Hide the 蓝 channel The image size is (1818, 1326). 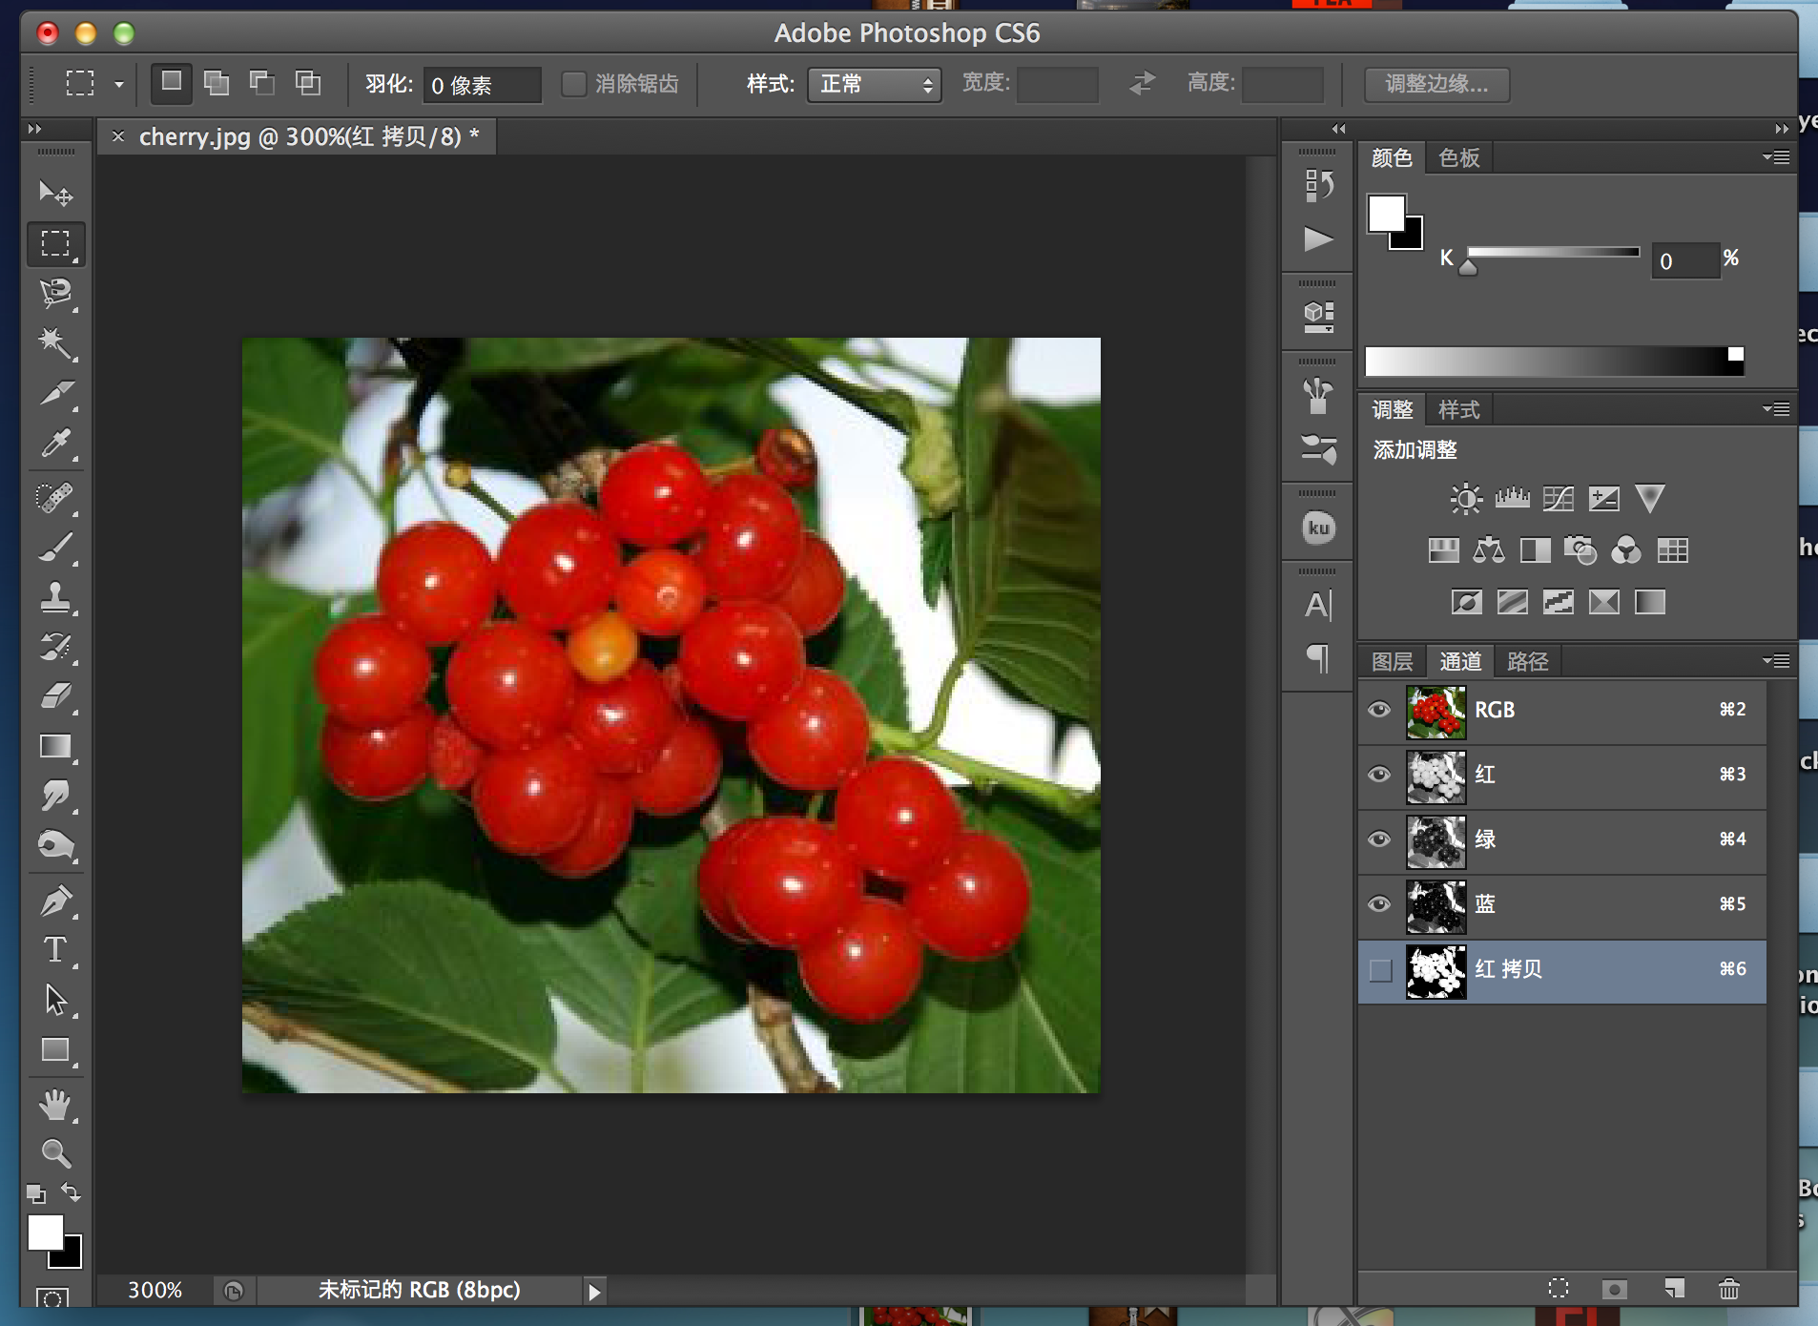point(1379,904)
